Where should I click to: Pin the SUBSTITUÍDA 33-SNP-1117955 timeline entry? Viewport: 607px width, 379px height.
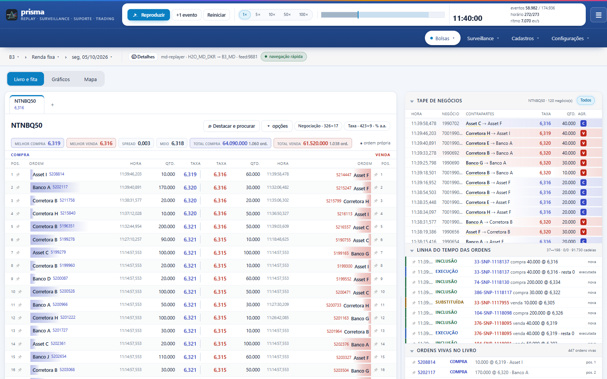(x=414, y=303)
